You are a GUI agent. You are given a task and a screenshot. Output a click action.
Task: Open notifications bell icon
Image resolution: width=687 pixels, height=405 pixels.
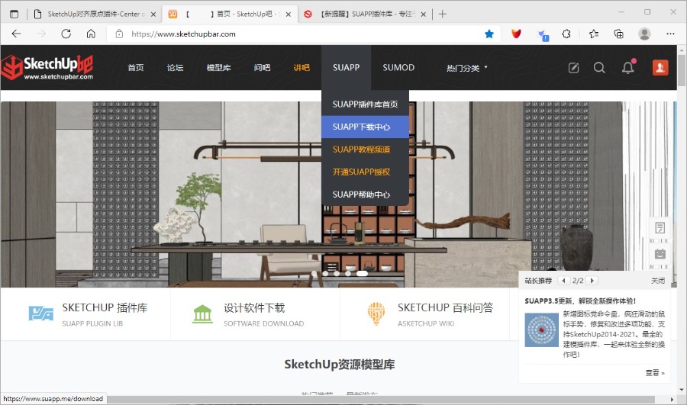click(628, 67)
